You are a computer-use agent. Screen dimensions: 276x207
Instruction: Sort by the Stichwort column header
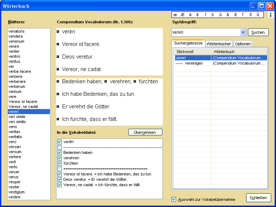(192, 52)
